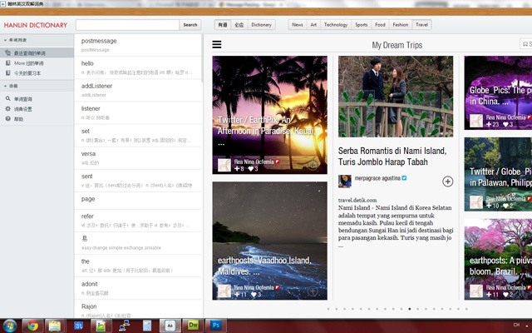Click the Search button
The width and height of the screenshot is (532, 333).
(x=190, y=25)
